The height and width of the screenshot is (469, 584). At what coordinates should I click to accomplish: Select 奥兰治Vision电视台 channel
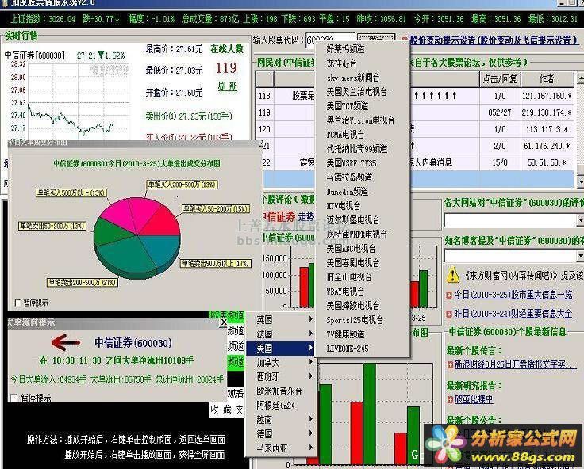coord(362,120)
